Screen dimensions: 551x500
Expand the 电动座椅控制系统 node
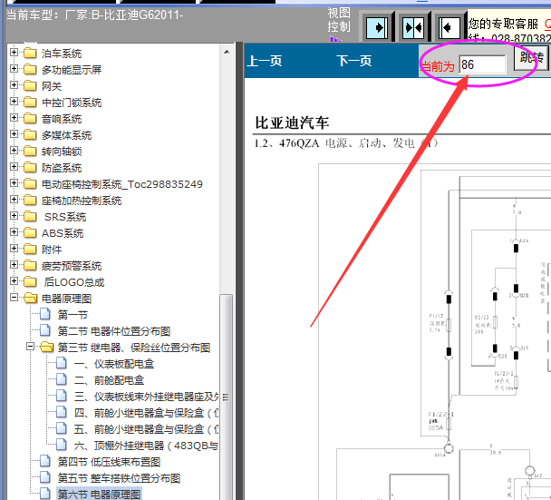14,183
